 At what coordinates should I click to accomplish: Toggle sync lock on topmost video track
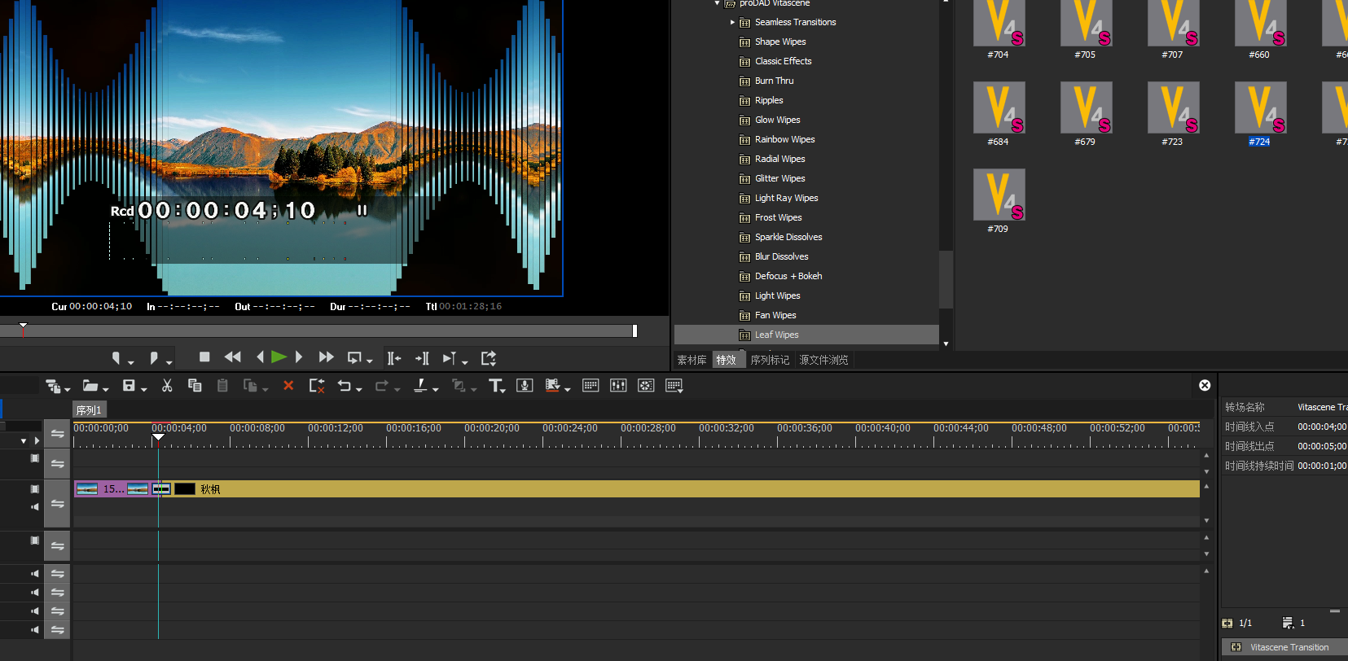point(57,464)
